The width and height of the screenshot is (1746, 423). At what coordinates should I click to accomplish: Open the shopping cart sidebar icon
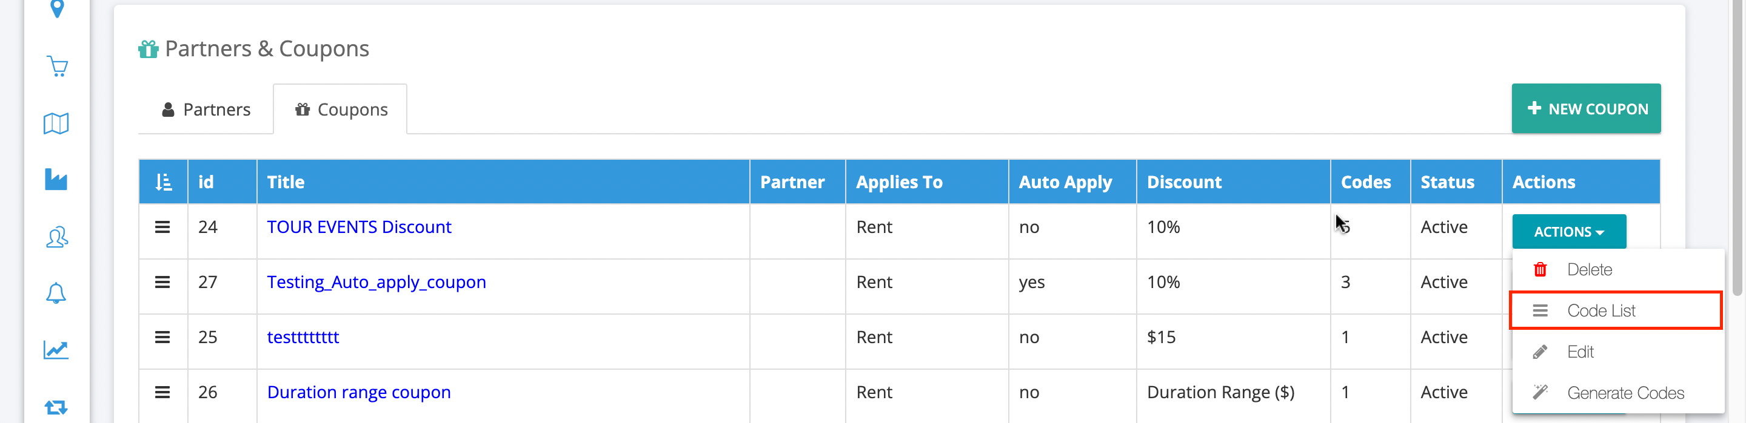click(57, 67)
